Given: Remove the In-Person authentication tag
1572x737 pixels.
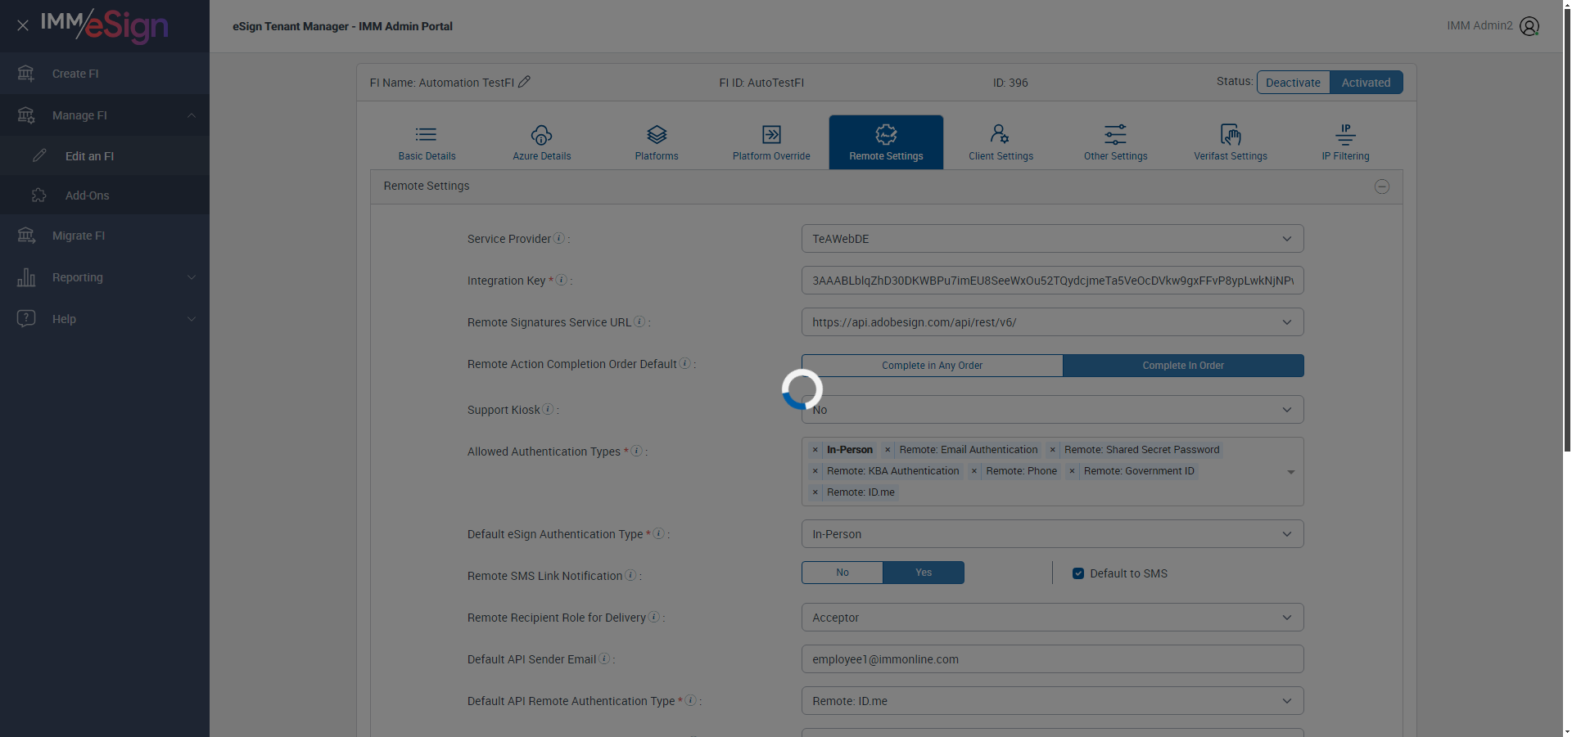Looking at the screenshot, I should (815, 450).
